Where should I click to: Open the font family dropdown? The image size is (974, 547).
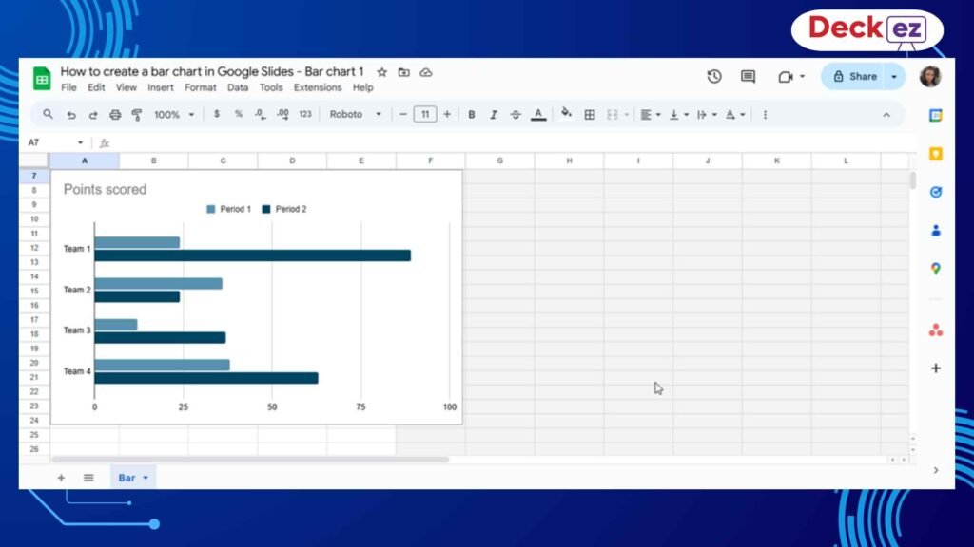[354, 114]
